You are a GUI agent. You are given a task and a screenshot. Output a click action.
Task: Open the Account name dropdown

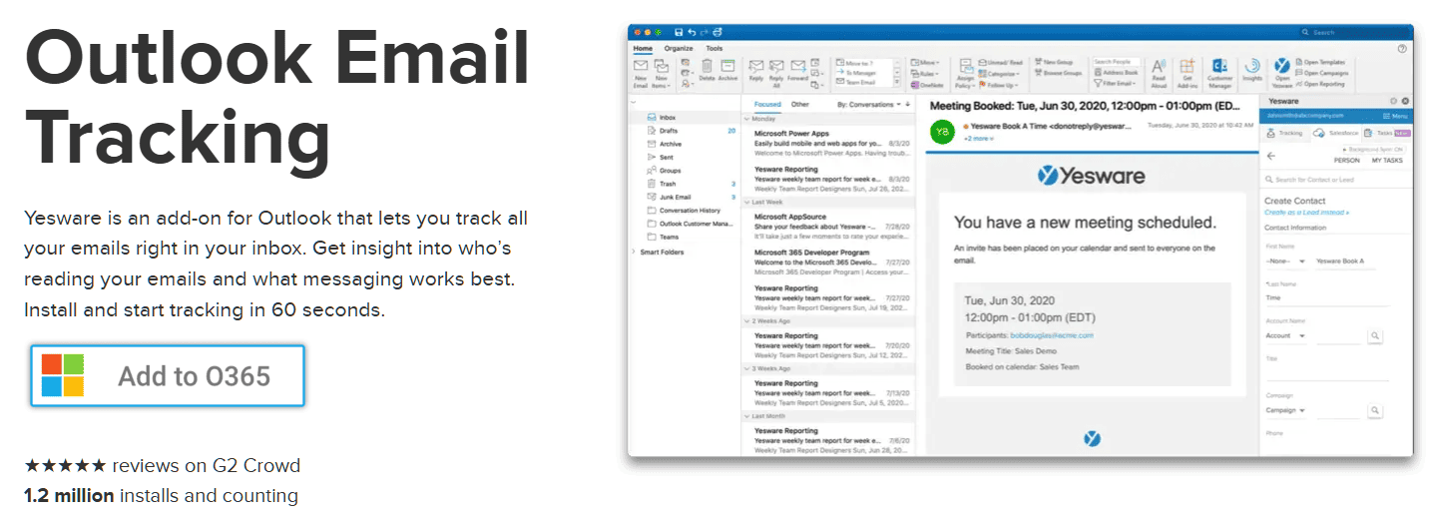[x=1286, y=336]
